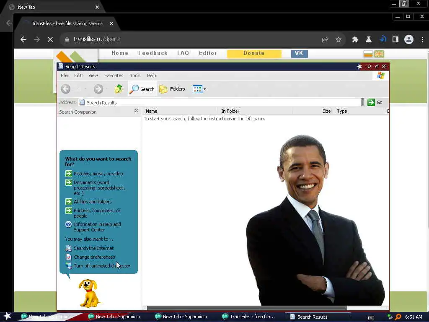Bookmark page with star icon

tap(339, 40)
